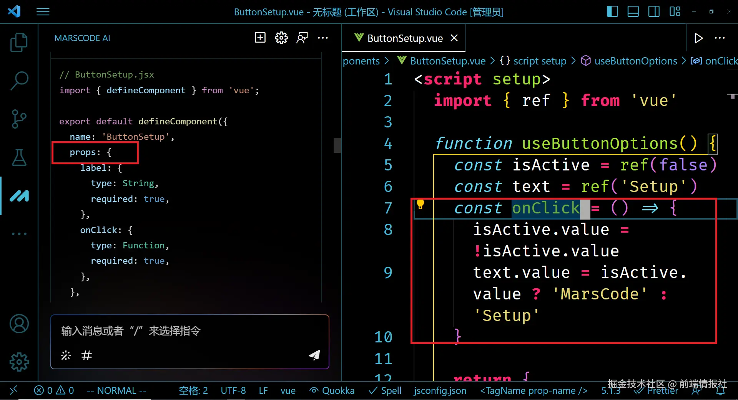738x400 pixels.
Task: Select the ButtonSetup.vue editor tab
Action: pyautogui.click(x=404, y=38)
